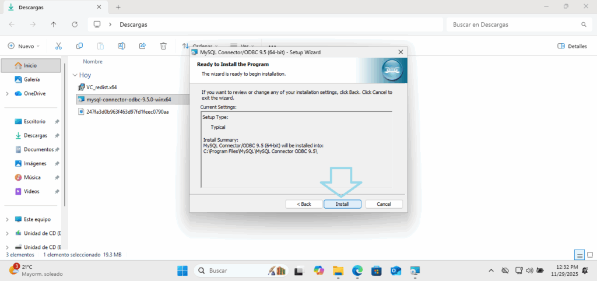Collapse the Hoy group
This screenshot has width=597, height=281.
(x=75, y=75)
